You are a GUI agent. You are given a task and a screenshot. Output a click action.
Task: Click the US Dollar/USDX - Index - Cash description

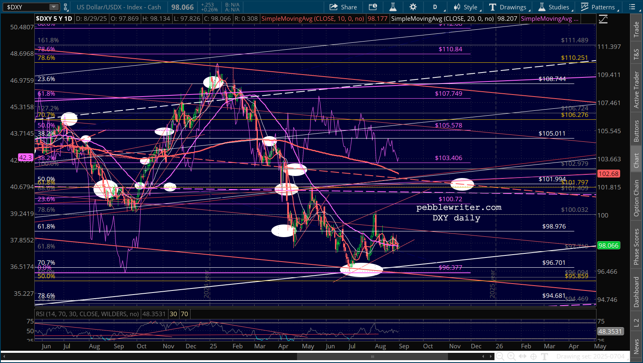[119, 7]
